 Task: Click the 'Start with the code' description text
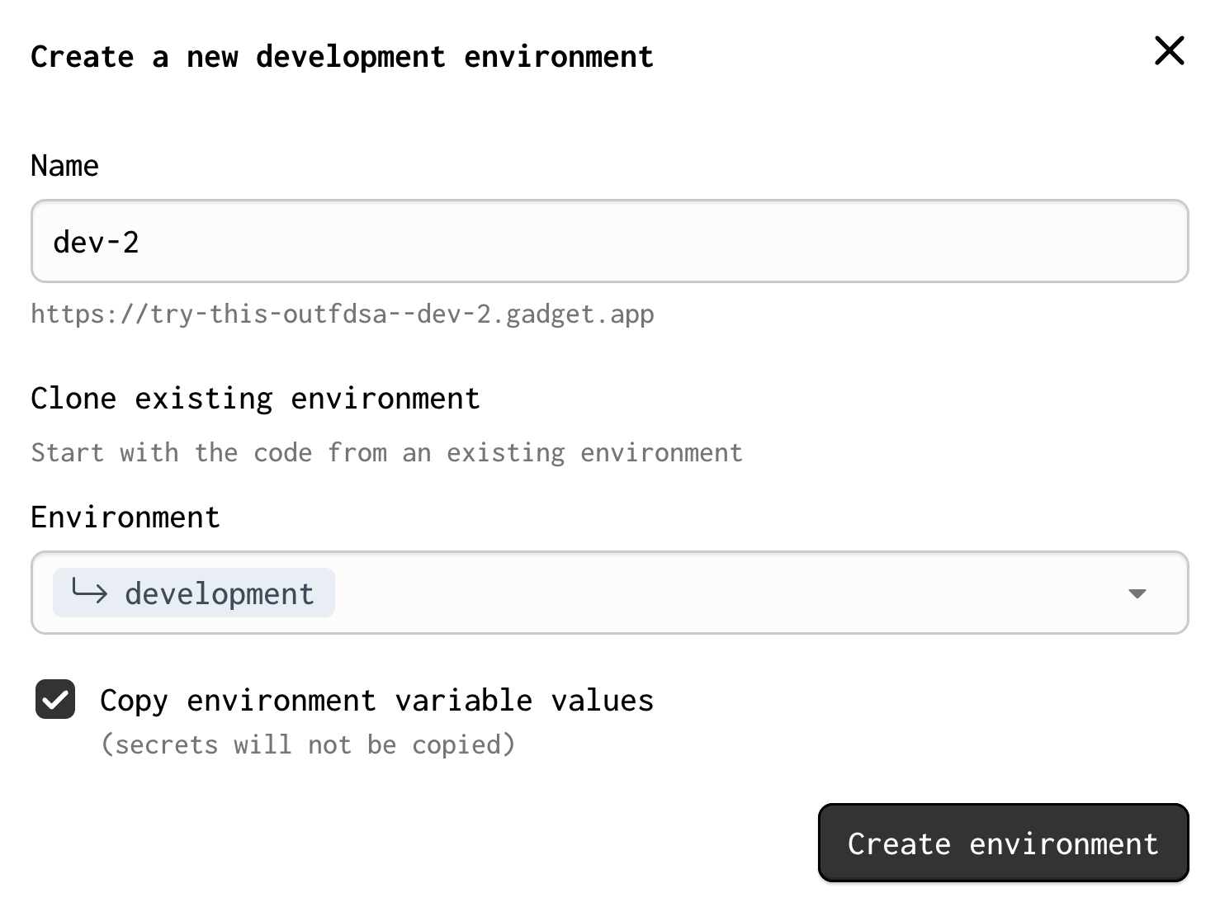click(386, 452)
